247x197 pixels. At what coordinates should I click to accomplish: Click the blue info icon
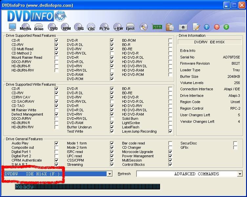[207, 27]
